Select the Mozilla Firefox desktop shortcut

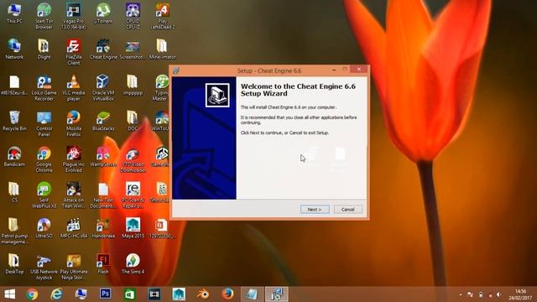(x=73, y=124)
